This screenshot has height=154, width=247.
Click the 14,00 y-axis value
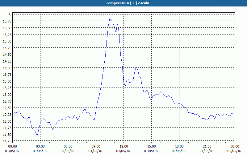point(7,68)
